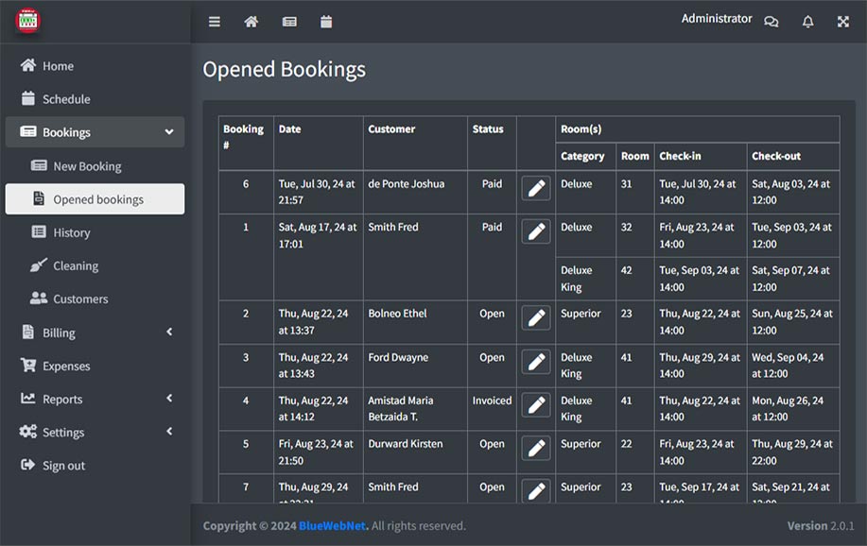Select customer name Bolneo Ethel
867x546 pixels.
click(397, 314)
